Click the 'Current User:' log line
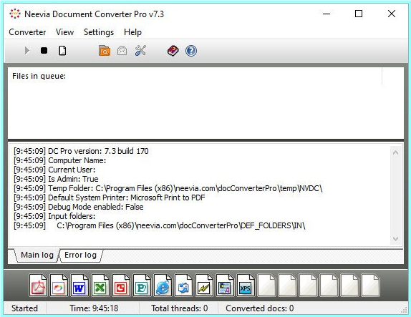The width and height of the screenshot is (411, 317). [x=54, y=170]
